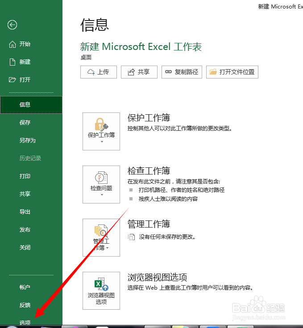Open the 帐户 page
The image size is (303, 328).
[25, 287]
